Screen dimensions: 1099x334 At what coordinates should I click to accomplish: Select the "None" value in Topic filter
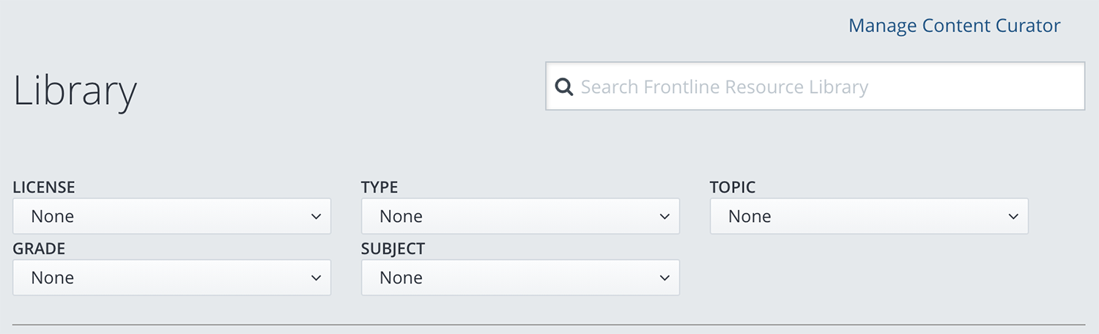[750, 216]
